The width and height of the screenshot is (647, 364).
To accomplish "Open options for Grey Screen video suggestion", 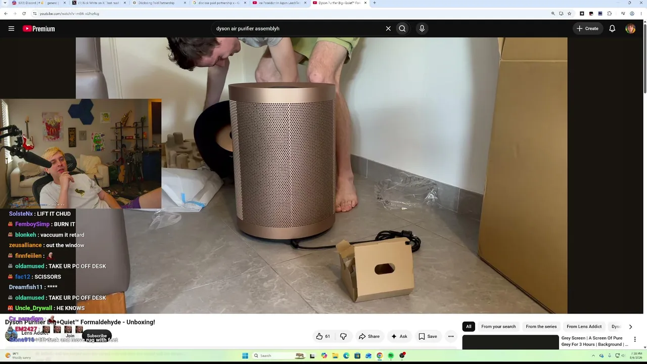I will tap(635, 340).
